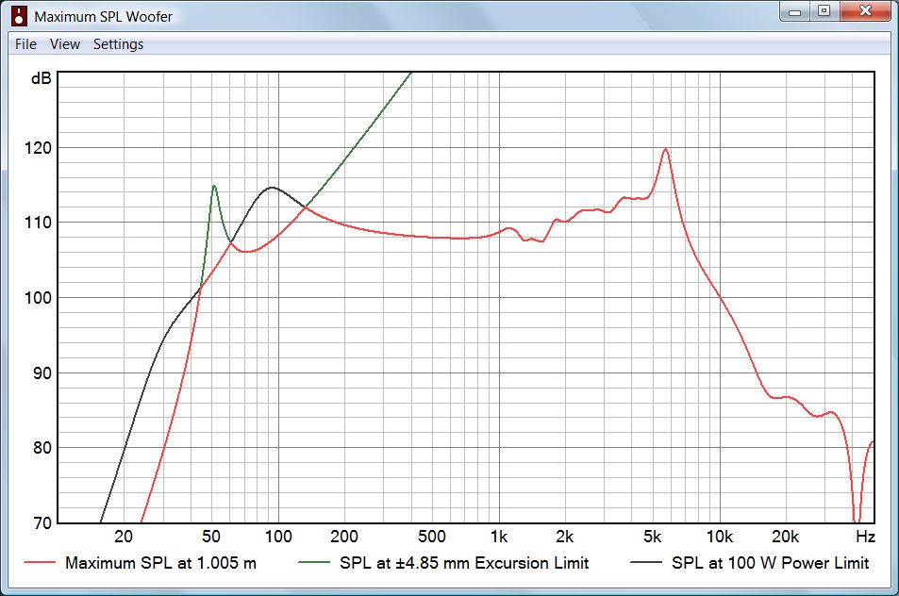Click the 2k frequency axis label

coord(565,537)
